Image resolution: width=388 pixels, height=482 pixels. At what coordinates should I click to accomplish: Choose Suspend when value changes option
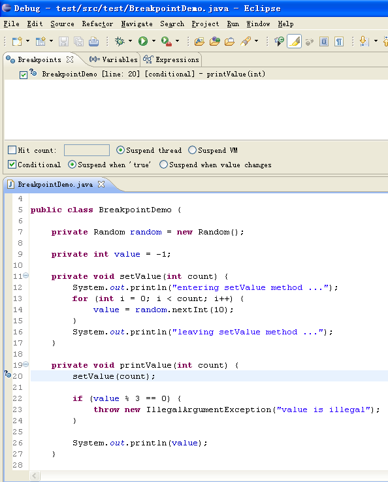(x=163, y=165)
